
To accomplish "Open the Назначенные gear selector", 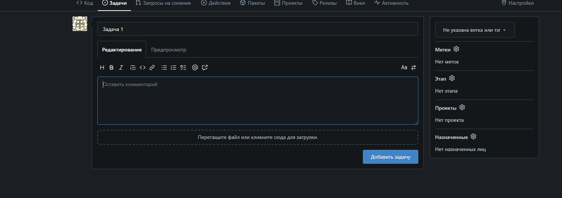I will tap(473, 137).
